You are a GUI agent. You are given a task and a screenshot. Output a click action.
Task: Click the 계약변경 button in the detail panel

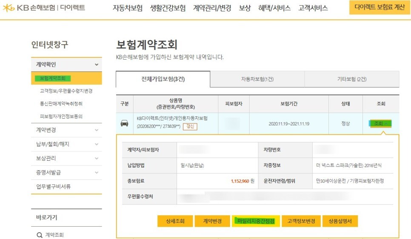coord(212,221)
